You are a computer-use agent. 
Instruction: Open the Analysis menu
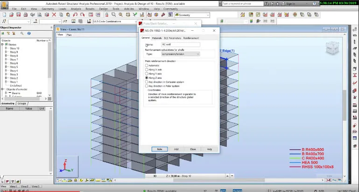tap(76, 9)
